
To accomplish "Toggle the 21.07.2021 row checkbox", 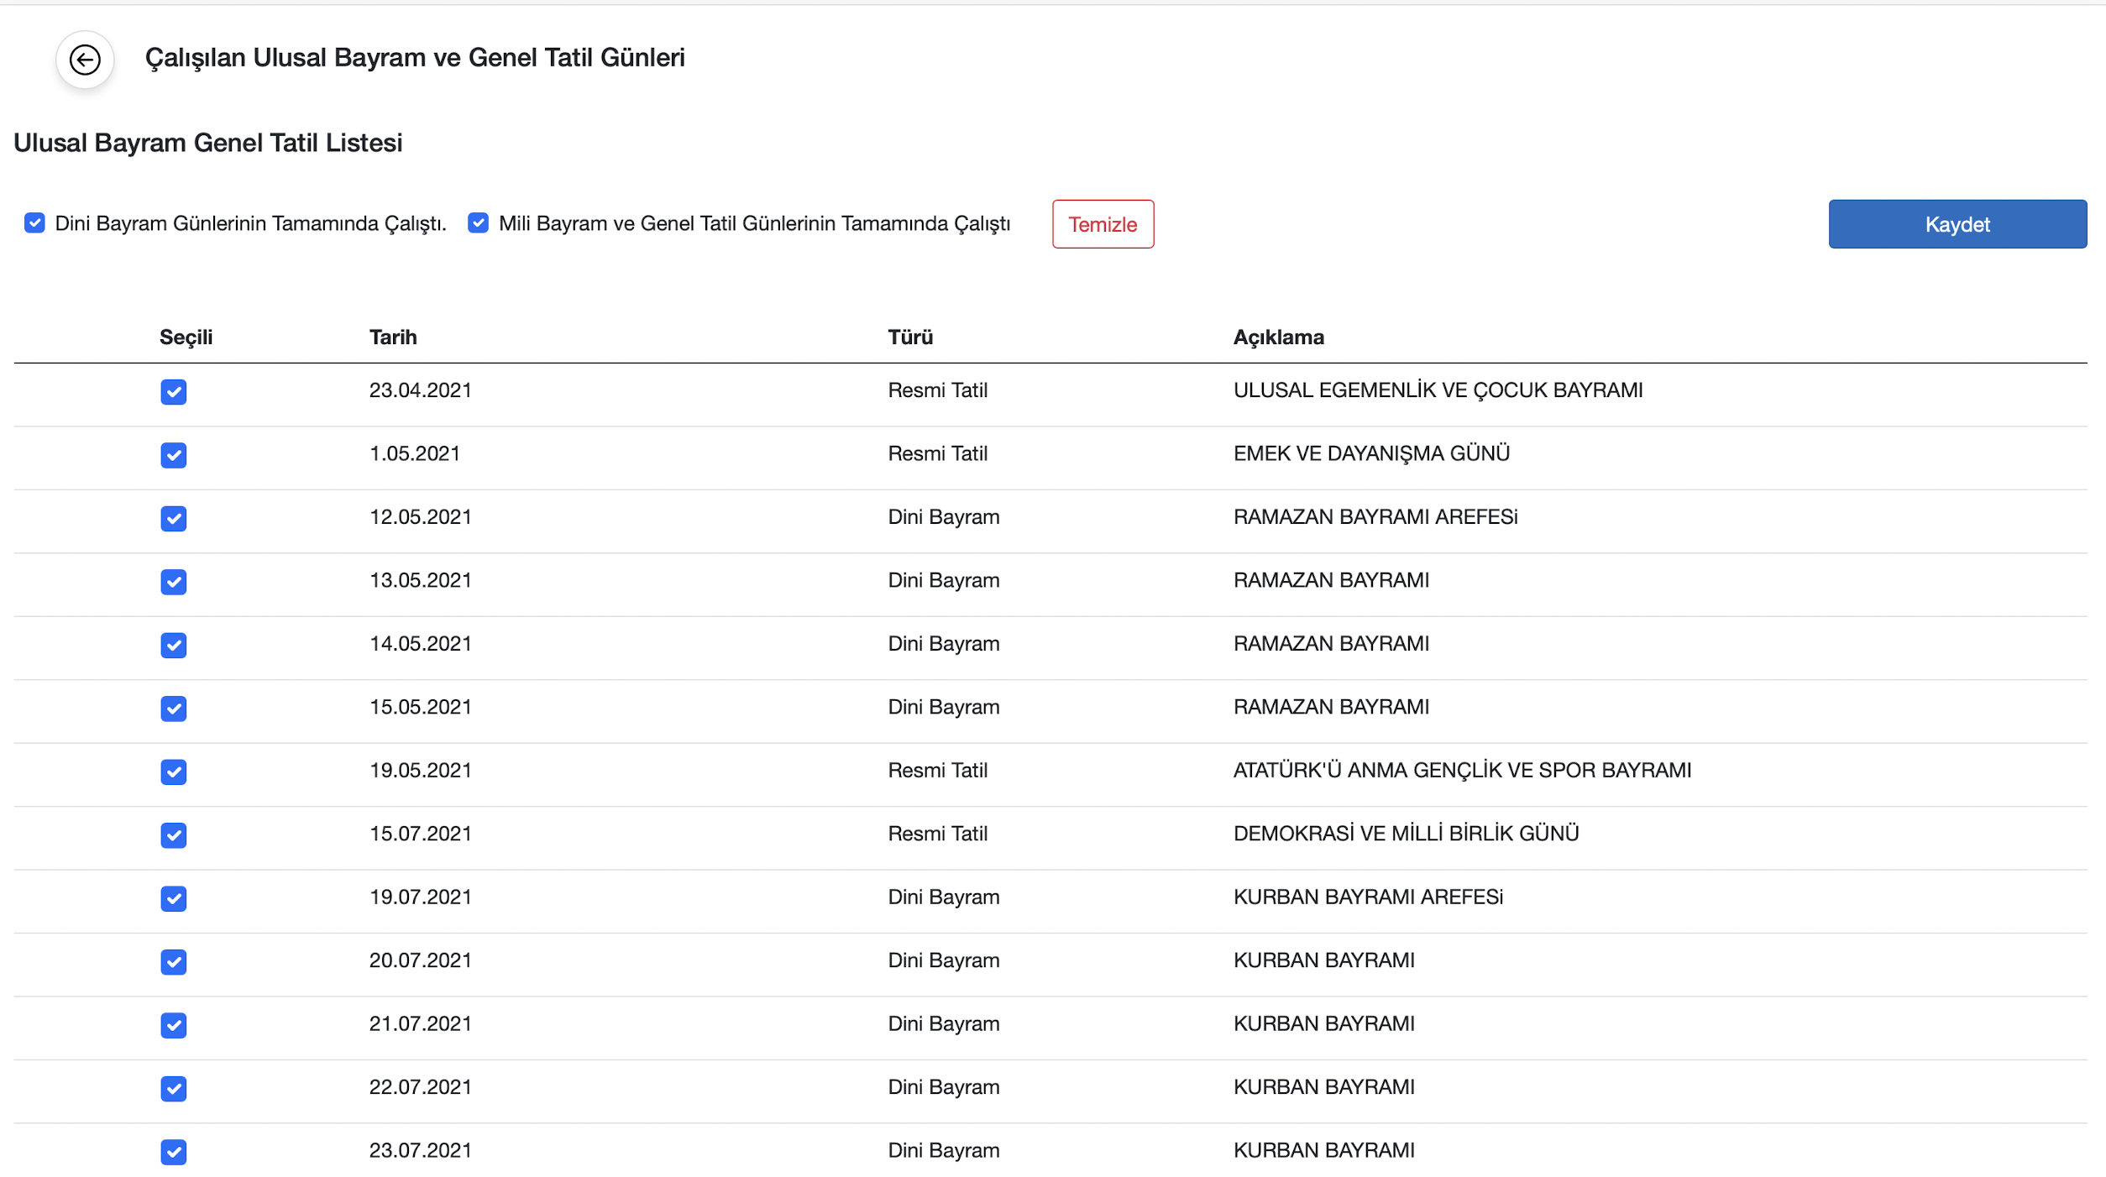I will click(174, 1026).
